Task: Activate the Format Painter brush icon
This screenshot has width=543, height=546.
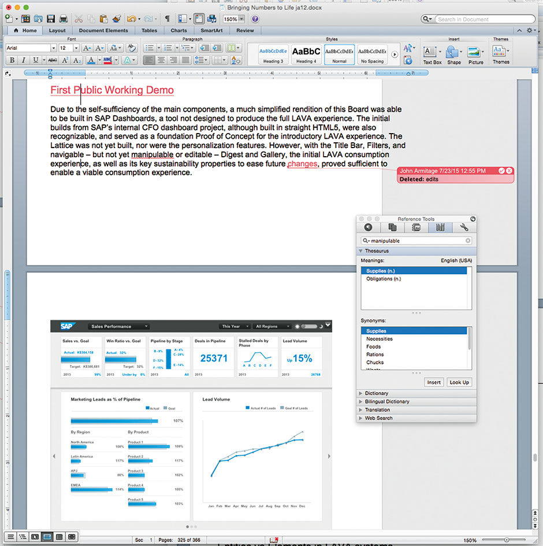Action: pos(117,19)
